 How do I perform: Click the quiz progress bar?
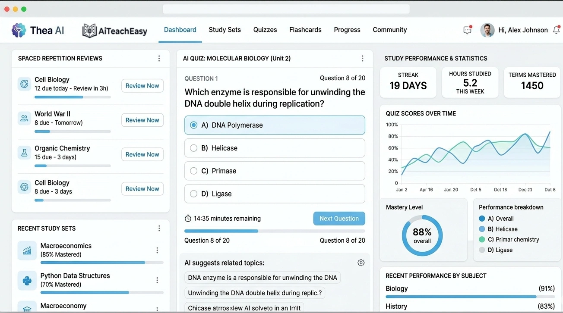[275, 231]
